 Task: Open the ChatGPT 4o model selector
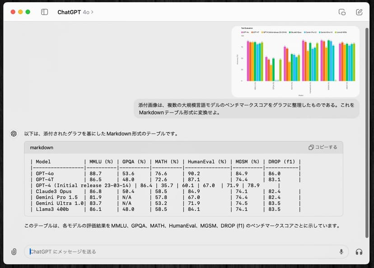click(x=75, y=12)
